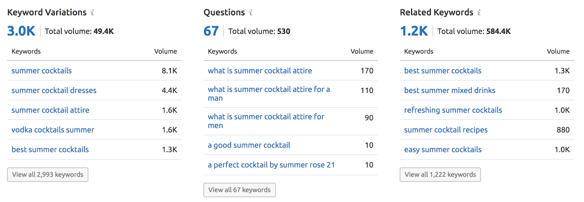Open 'a perfect cocktail by summer rose 21'
This screenshot has width=584, height=202.
click(271, 165)
